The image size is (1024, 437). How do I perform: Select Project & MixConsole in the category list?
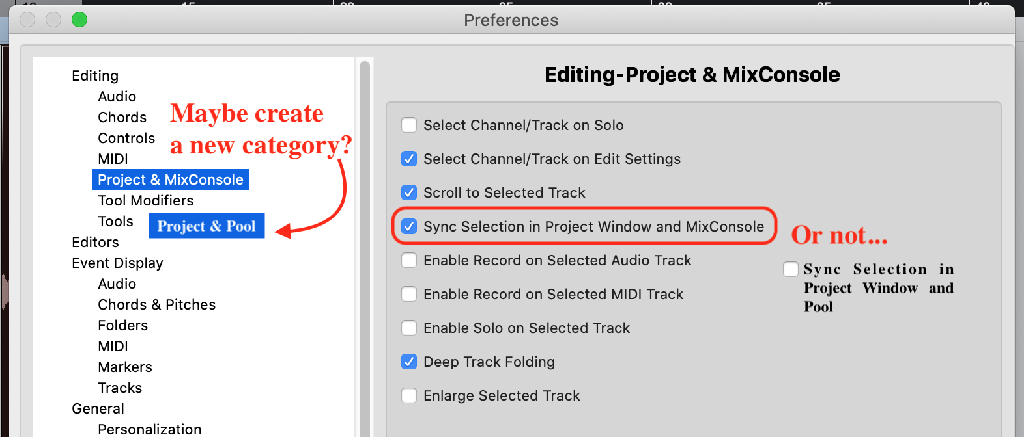click(170, 179)
